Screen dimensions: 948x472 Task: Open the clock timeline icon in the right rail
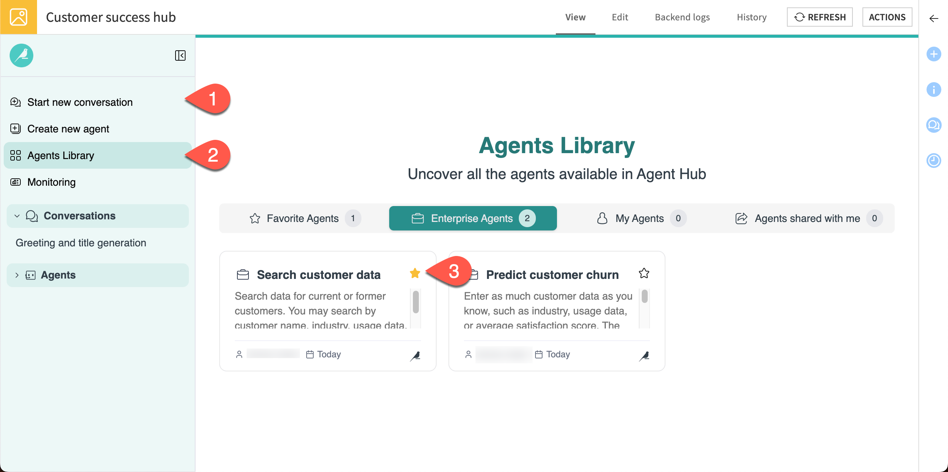point(934,161)
